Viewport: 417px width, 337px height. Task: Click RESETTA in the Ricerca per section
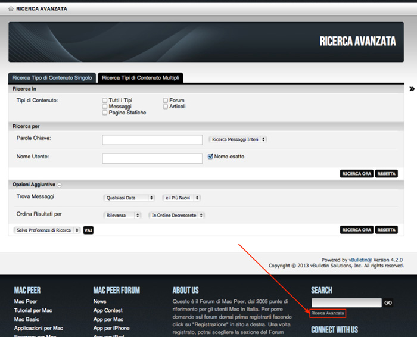pyautogui.click(x=386, y=174)
